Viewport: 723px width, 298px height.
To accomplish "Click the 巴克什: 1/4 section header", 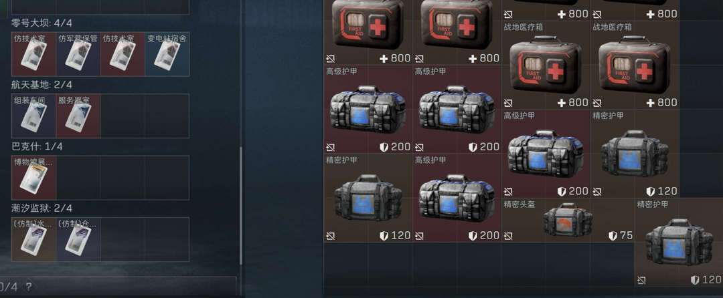I will pos(37,147).
